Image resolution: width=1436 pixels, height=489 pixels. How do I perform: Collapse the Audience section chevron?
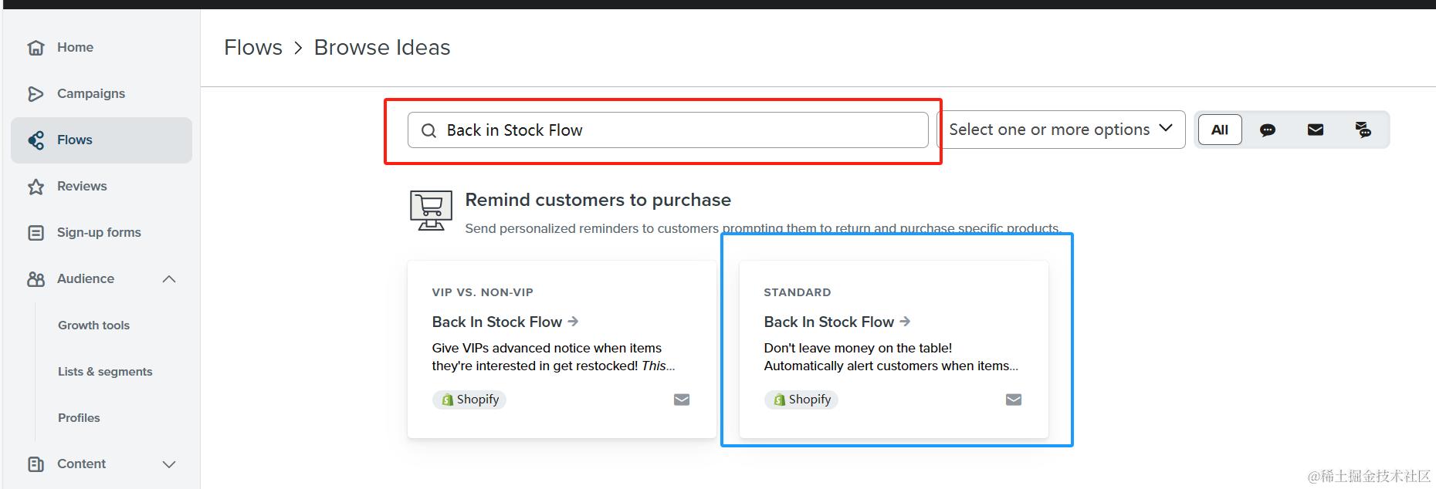coord(169,279)
